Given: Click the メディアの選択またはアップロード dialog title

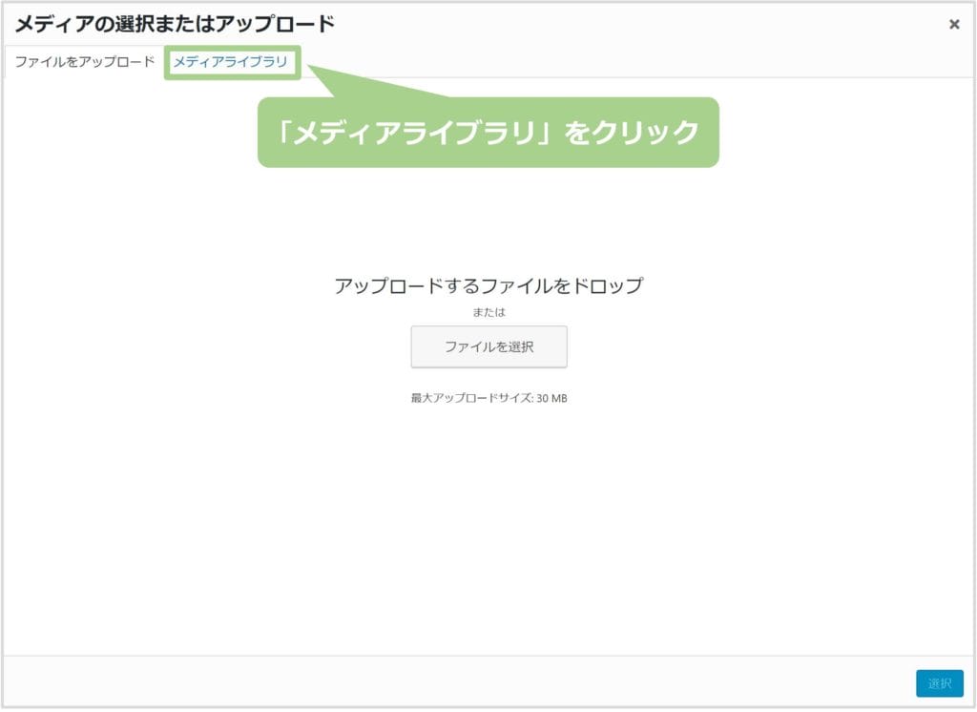Looking at the screenshot, I should pyautogui.click(x=175, y=24).
